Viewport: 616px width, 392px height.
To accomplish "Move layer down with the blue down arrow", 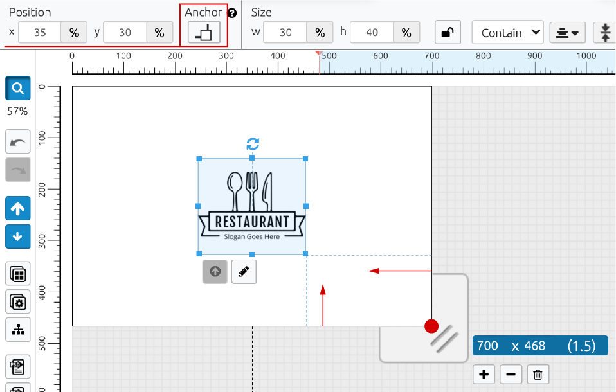I will coord(17,236).
